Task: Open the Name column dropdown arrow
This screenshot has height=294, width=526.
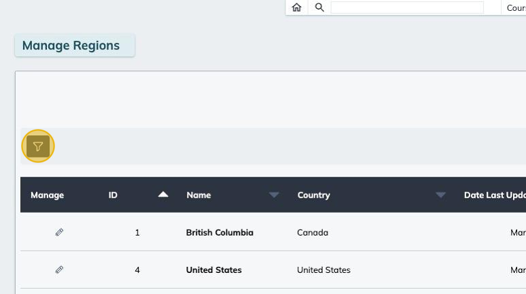Action: 274,195
